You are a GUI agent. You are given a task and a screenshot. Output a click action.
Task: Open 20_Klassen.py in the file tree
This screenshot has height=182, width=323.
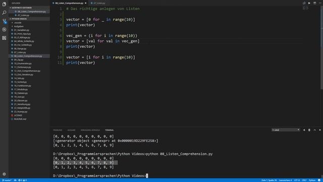point(29,101)
